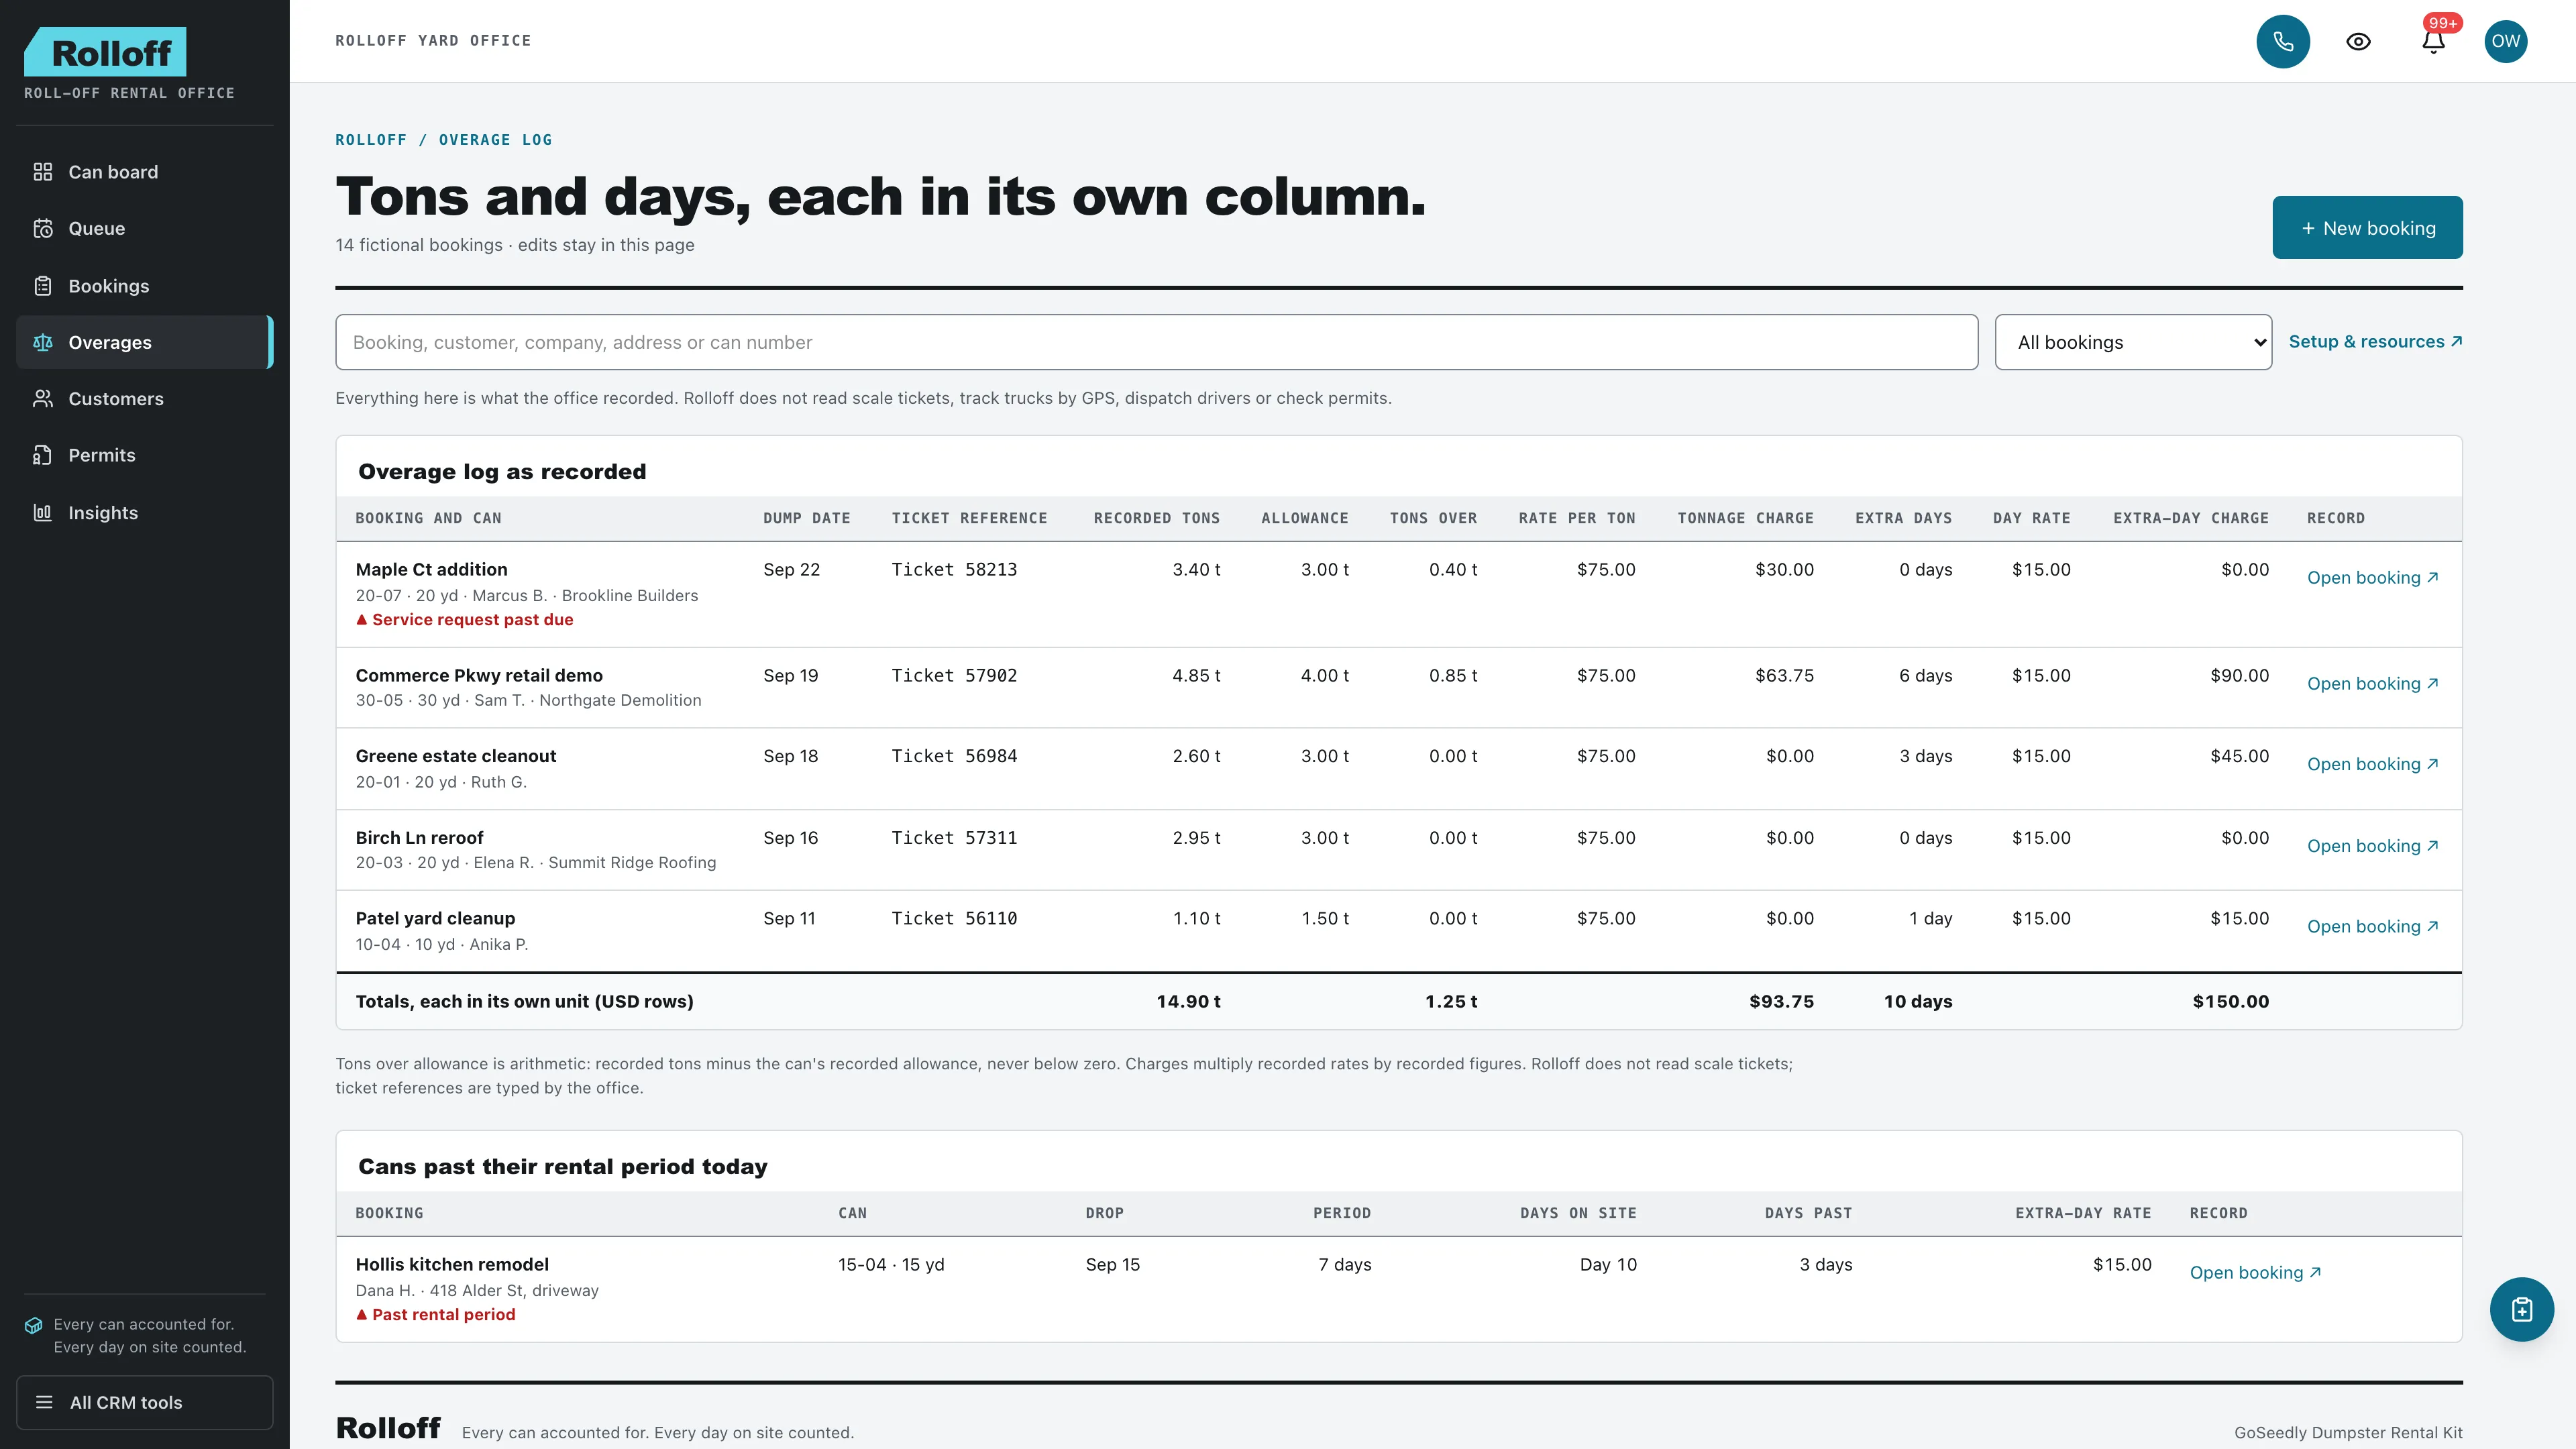Click the Rolloff logo in the sidebar
2576x1449 pixels.
105,52
